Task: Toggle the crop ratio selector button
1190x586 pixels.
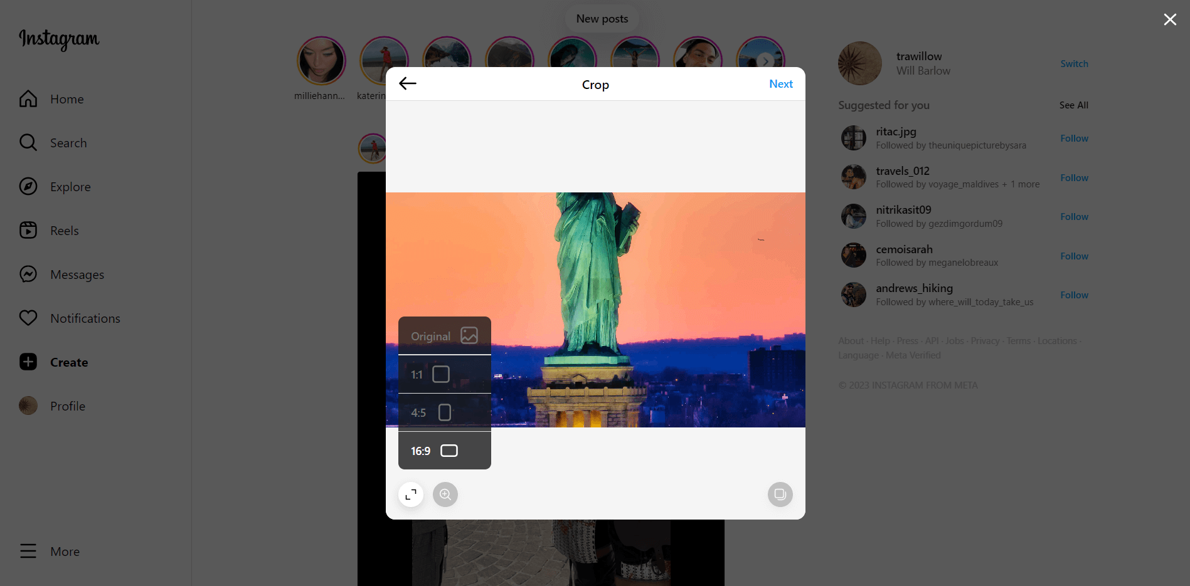Action: (411, 494)
